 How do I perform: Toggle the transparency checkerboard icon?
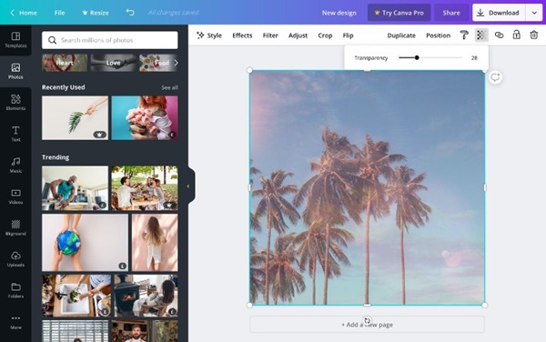(x=481, y=35)
